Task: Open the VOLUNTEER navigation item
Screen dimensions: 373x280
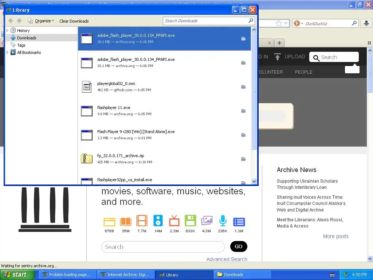Action: 271,72
